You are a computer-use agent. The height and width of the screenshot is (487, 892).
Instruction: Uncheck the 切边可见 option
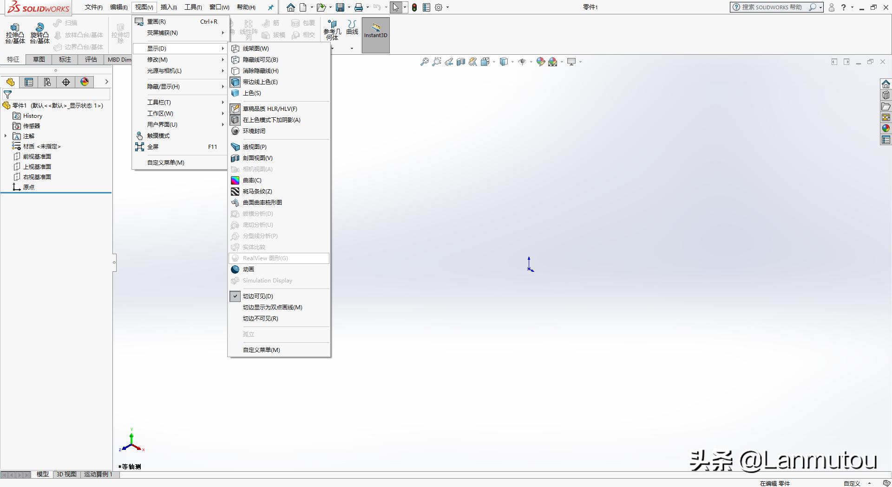point(257,295)
